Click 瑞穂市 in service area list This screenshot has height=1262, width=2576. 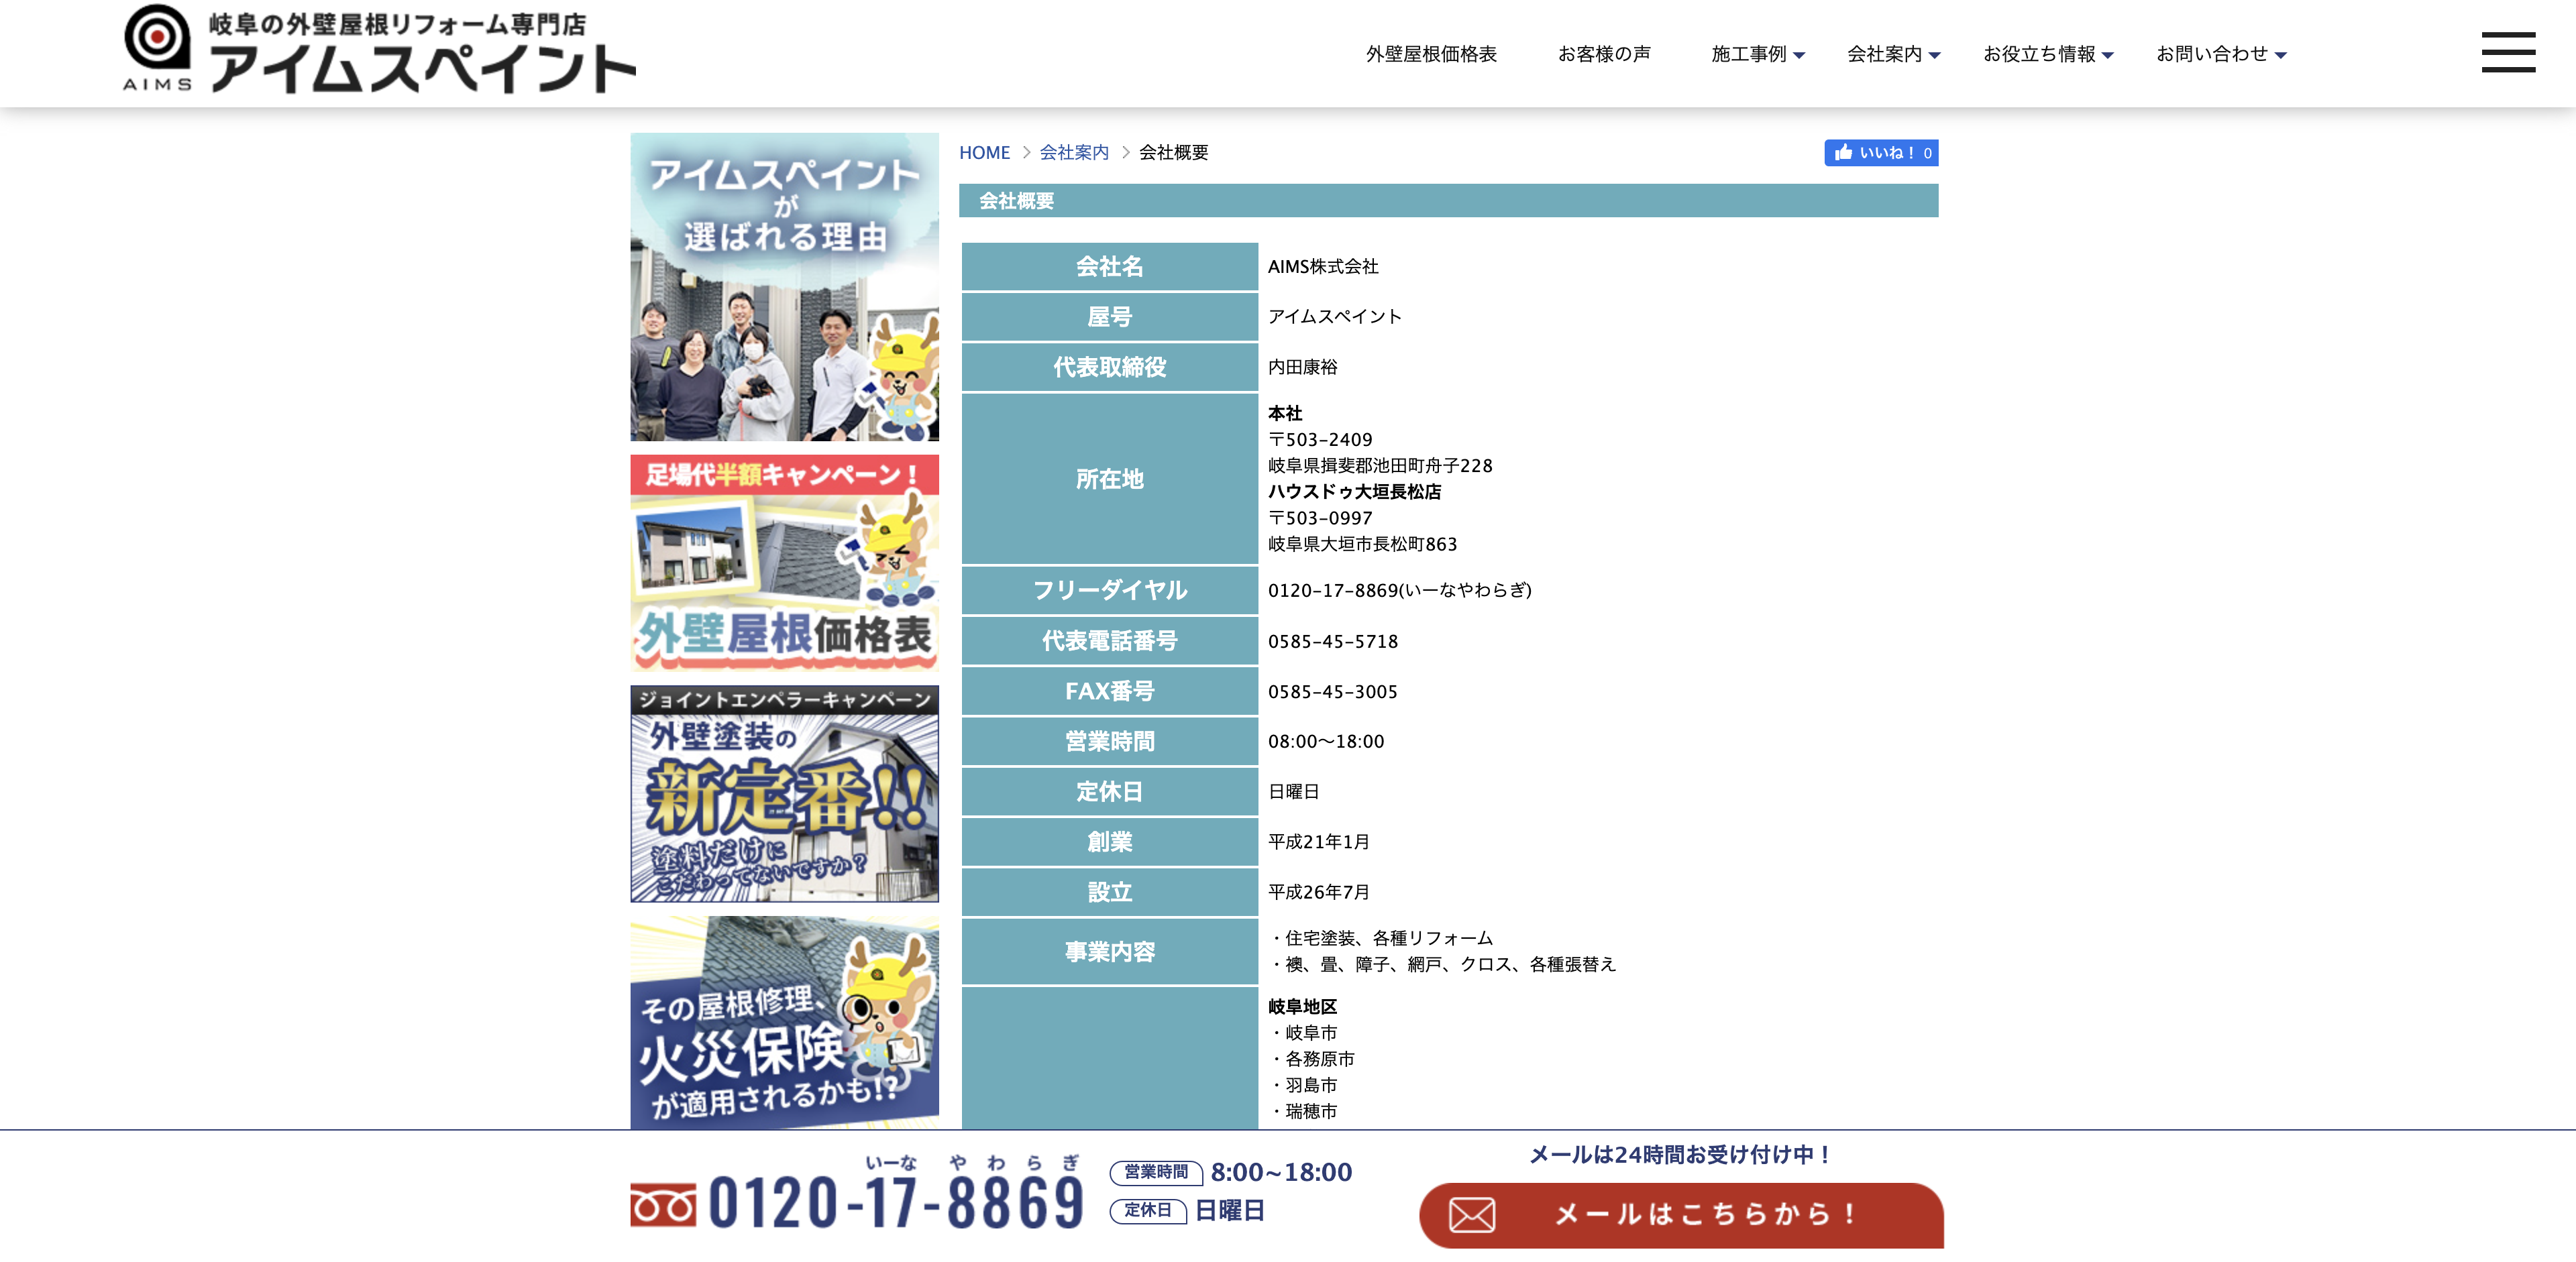coord(1310,1110)
